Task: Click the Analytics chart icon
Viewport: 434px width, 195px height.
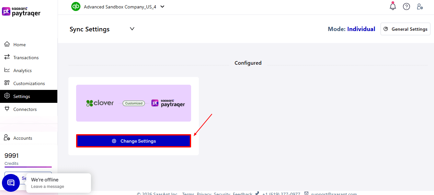Action: pyautogui.click(x=7, y=70)
